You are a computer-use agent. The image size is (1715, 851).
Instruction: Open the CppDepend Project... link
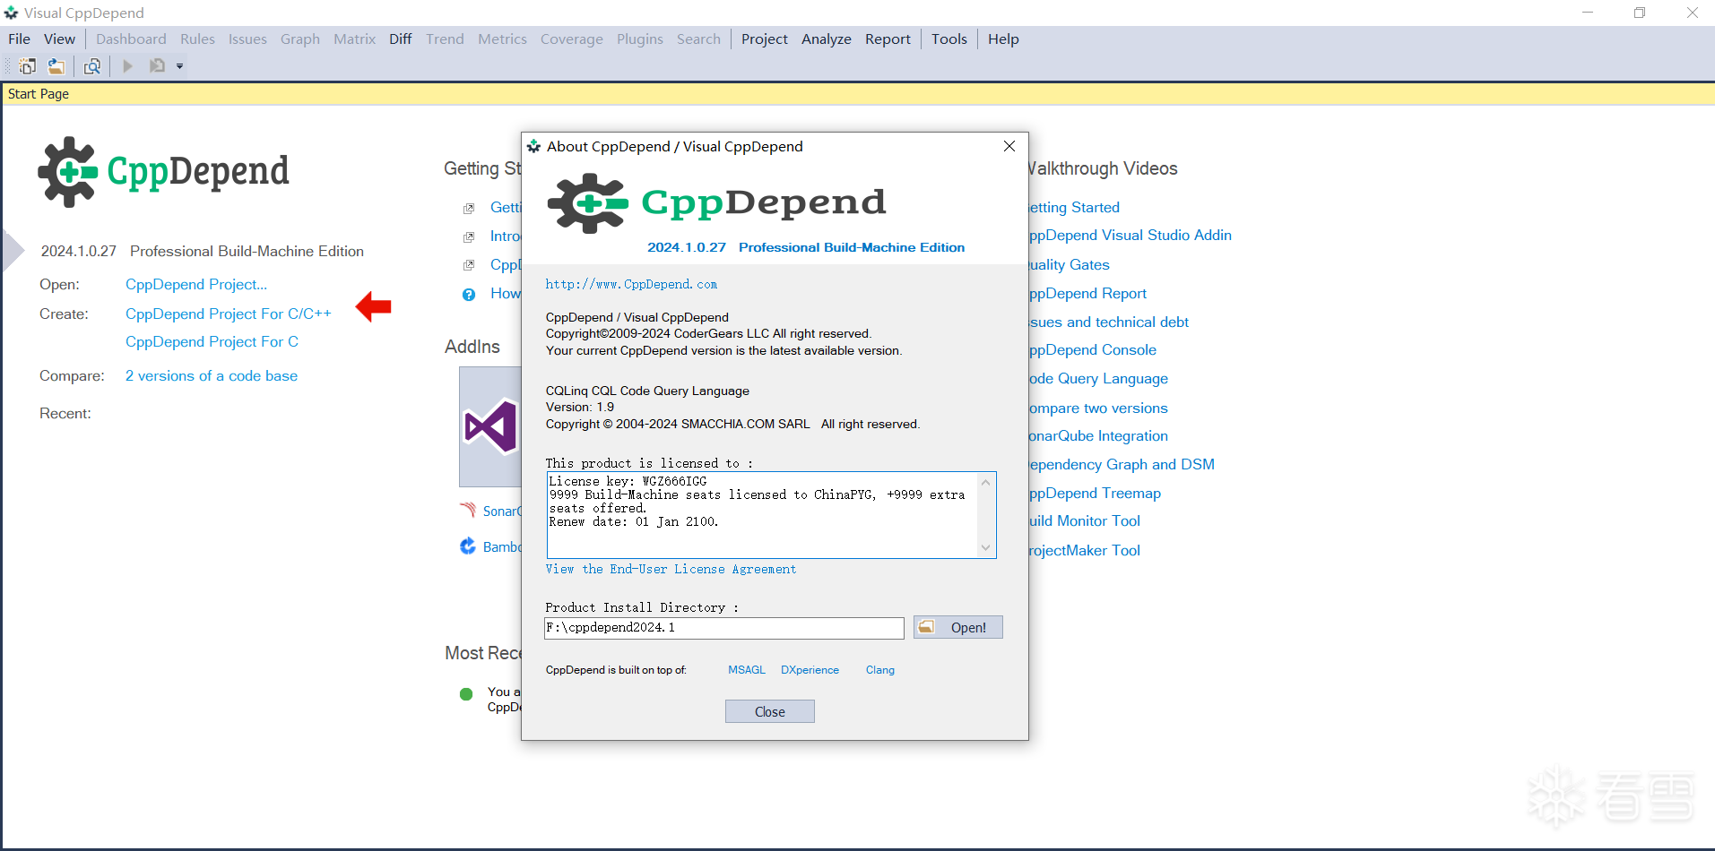coord(196,285)
